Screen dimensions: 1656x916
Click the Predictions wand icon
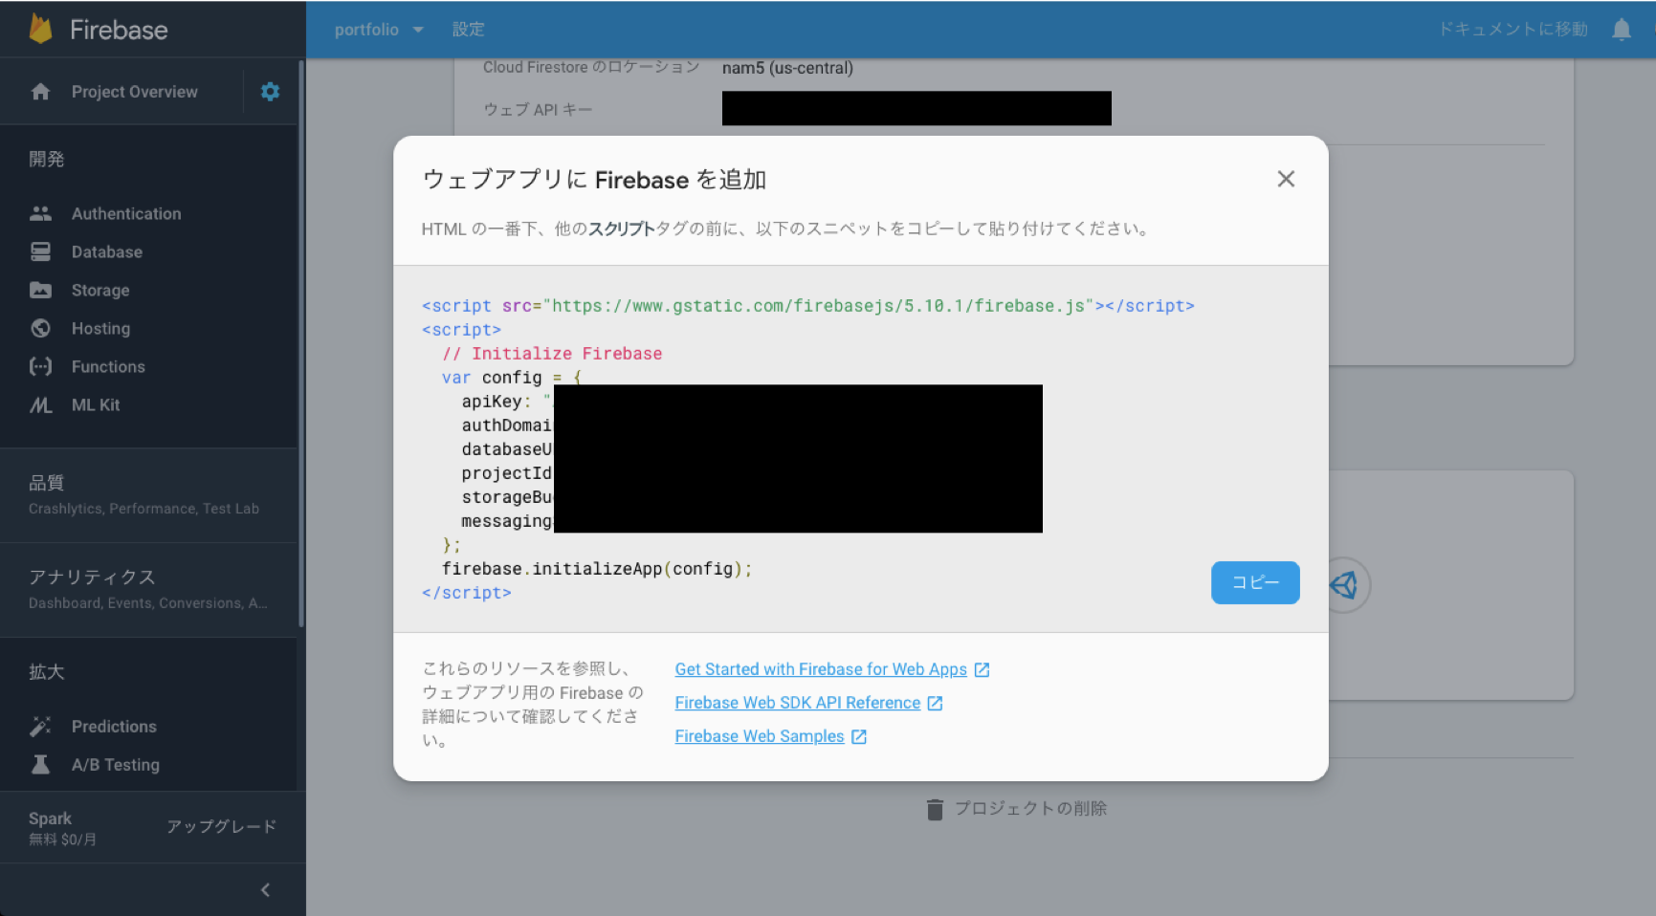[x=40, y=726]
